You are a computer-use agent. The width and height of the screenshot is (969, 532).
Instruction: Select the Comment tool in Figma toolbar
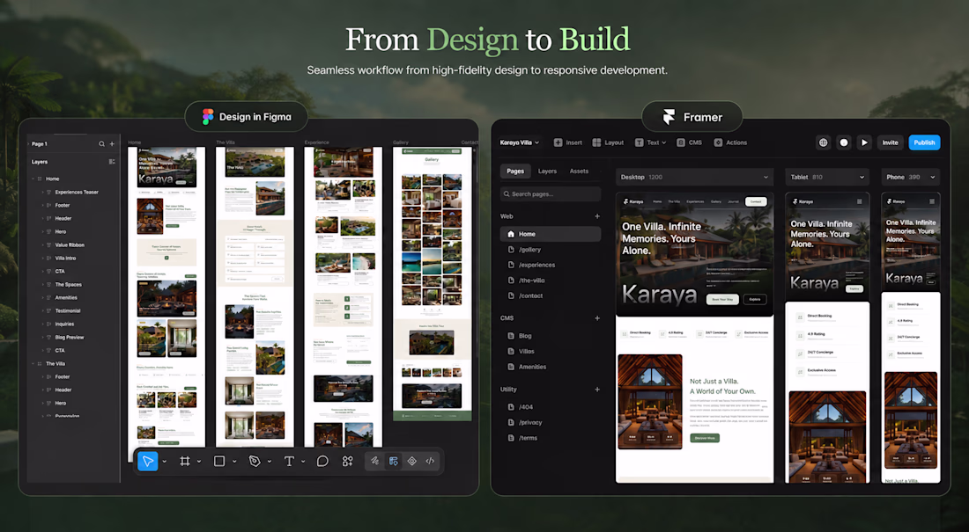pyautogui.click(x=322, y=461)
